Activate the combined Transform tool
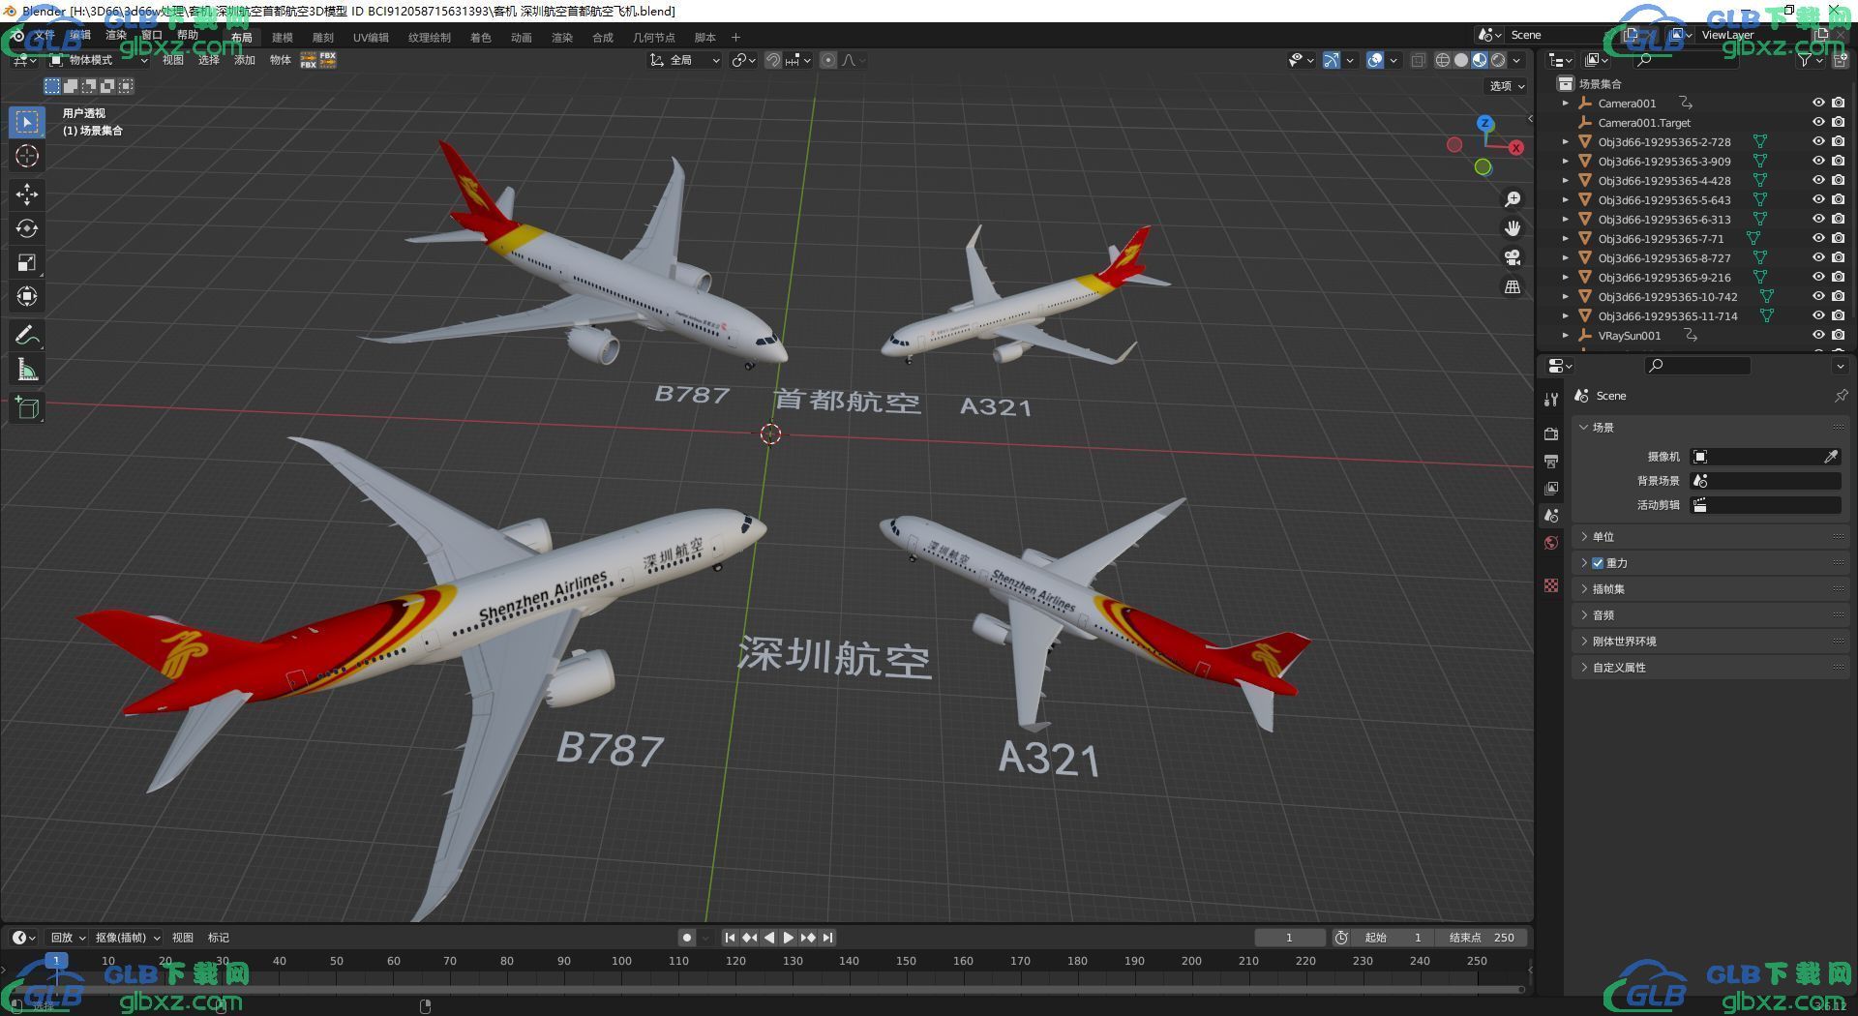 [x=27, y=296]
